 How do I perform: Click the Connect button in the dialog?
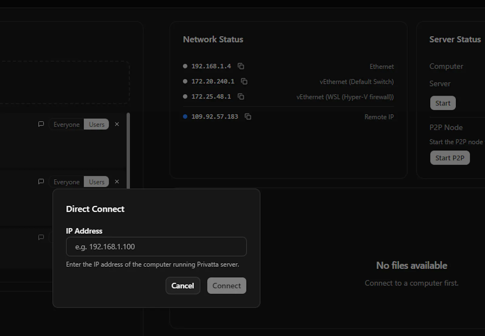tap(227, 286)
